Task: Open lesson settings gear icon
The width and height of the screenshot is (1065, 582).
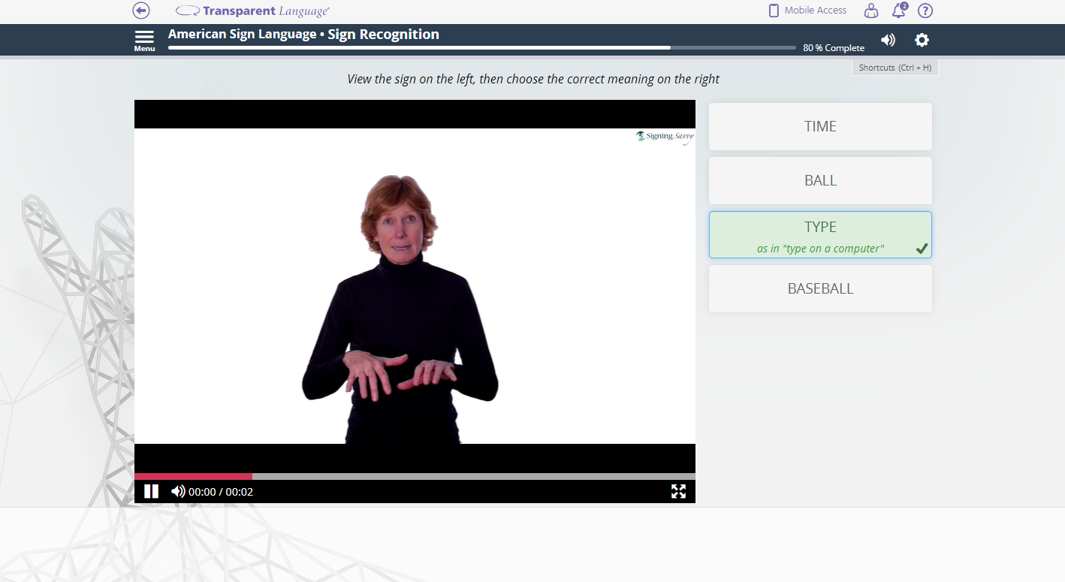Action: click(922, 40)
